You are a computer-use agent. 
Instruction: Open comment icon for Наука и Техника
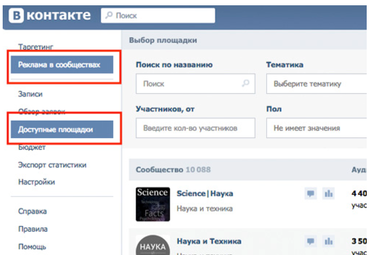pyautogui.click(x=310, y=241)
